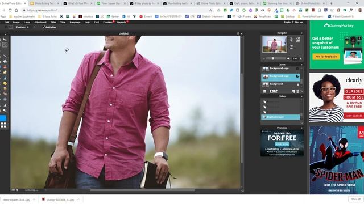Image resolution: width=364 pixels, height=204 pixels.
Task: Select the Lasso tool in toolbox
Action: (x=5, y=45)
